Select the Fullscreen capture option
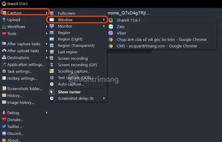Image resolution: width=222 pixels, height=142 pixels. (x=77, y=13)
